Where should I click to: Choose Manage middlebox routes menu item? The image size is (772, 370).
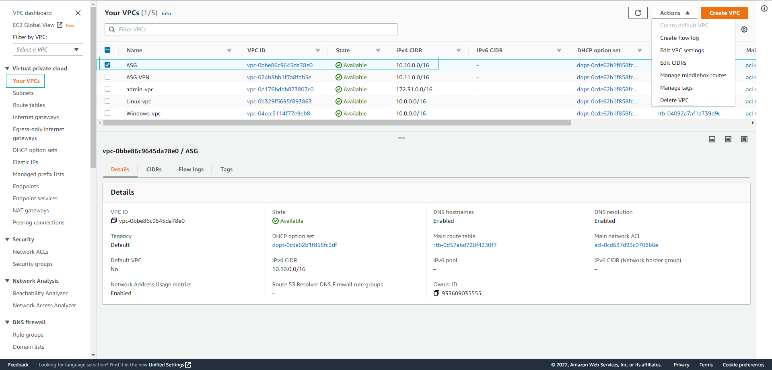pos(693,75)
